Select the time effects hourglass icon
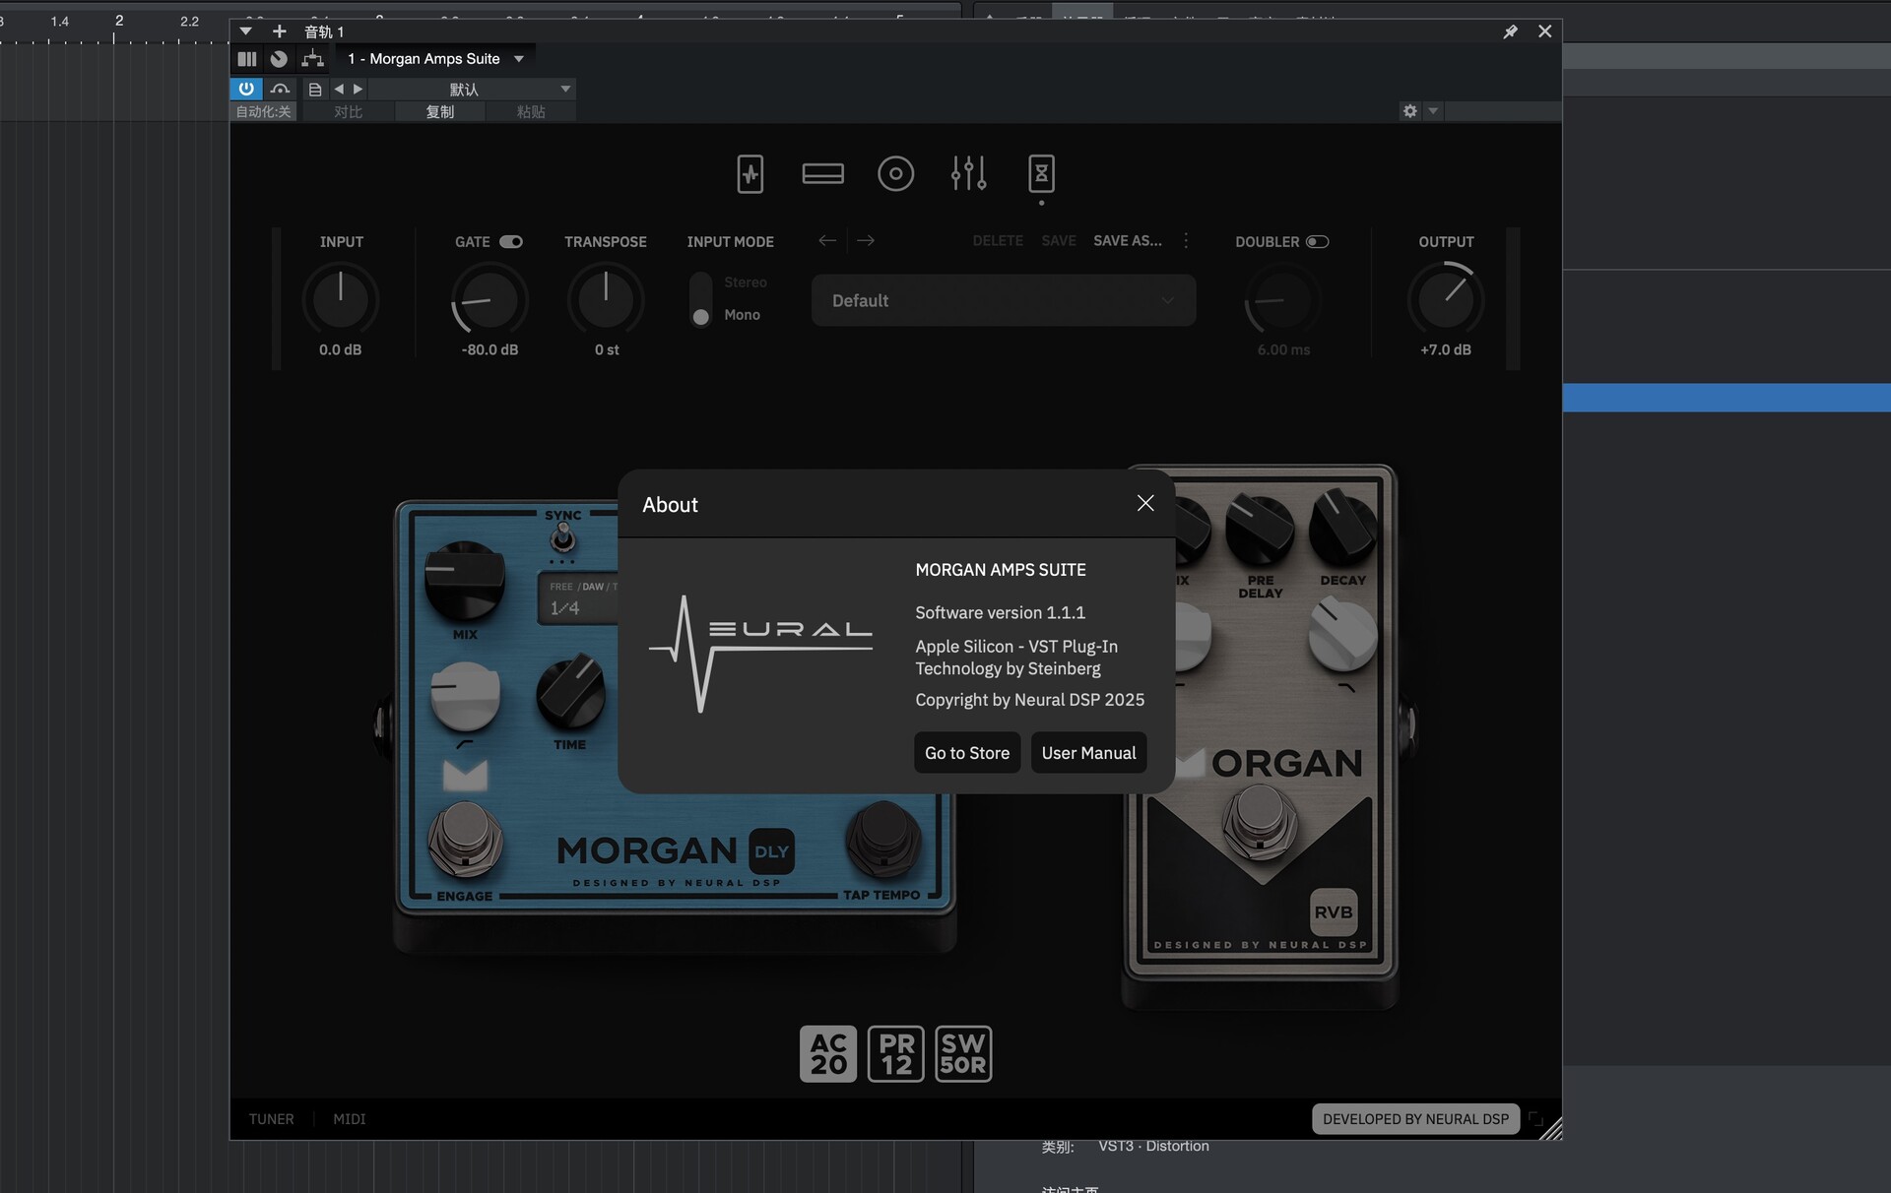This screenshot has width=1891, height=1193. click(1041, 174)
